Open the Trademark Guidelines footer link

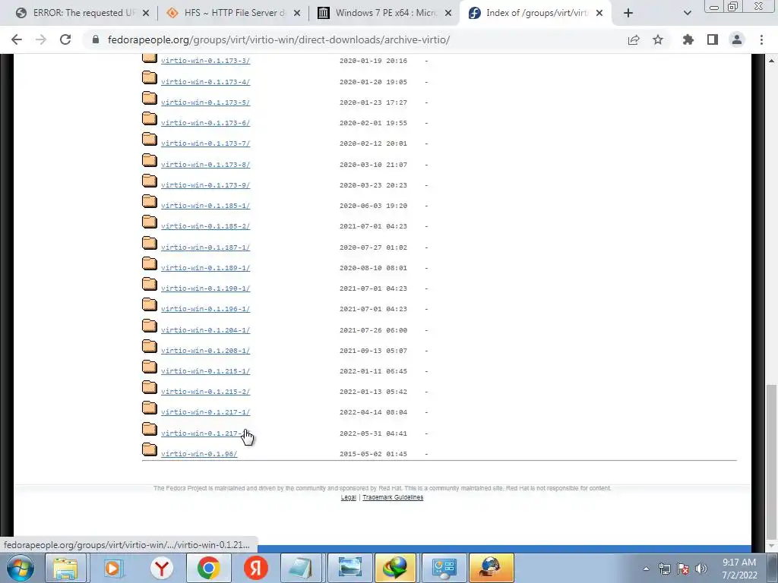click(393, 497)
